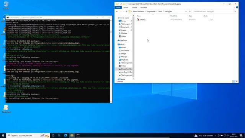
Task: Open Documents under Accès rapide
Action: [125, 27]
